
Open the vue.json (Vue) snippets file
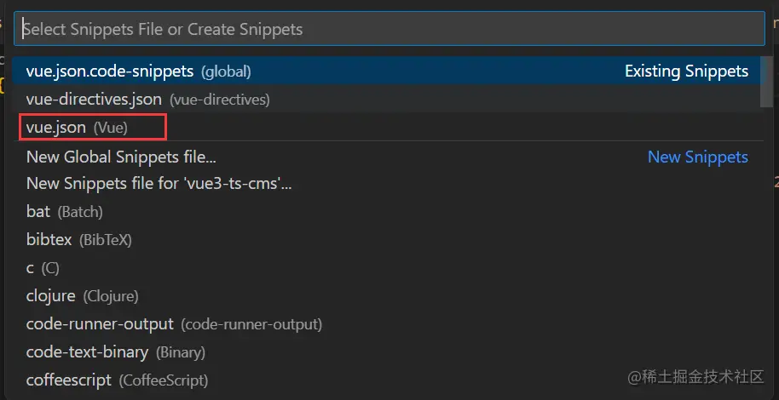tap(56, 128)
